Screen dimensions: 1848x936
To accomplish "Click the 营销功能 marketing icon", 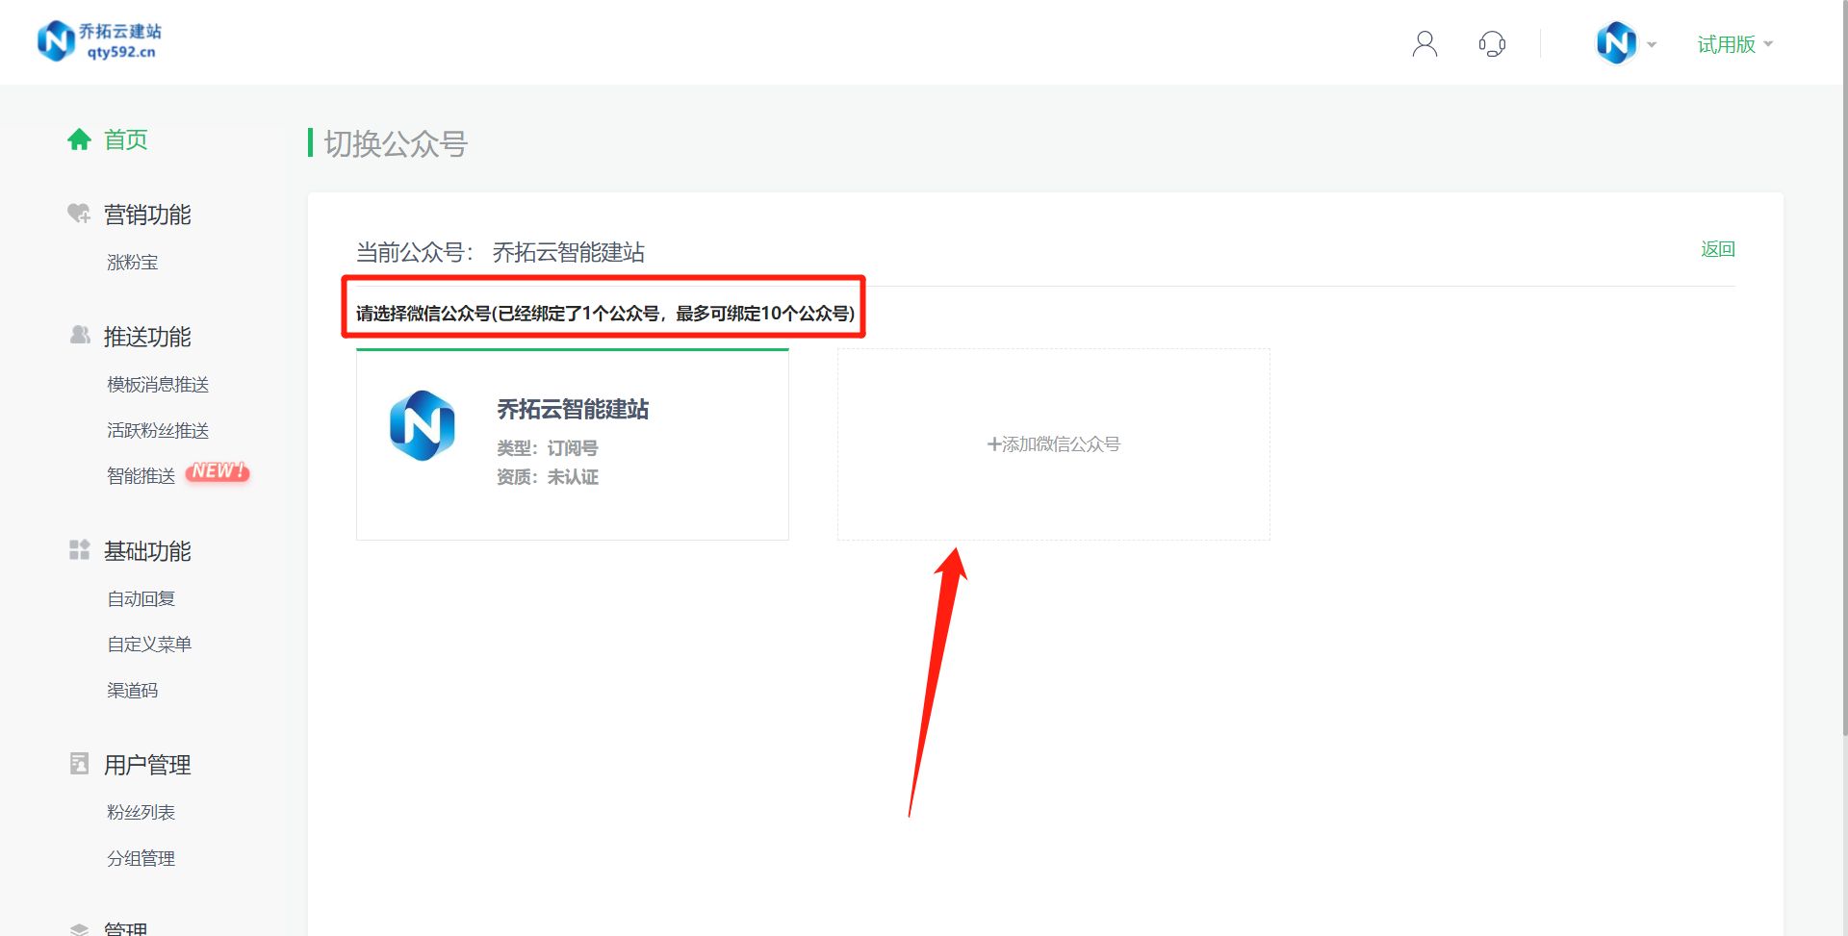I will tap(78, 214).
